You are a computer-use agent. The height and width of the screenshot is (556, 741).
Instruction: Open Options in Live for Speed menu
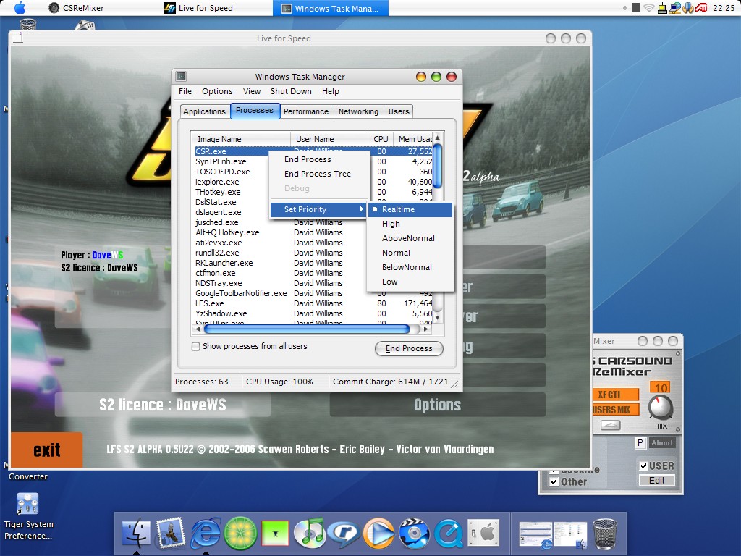[x=438, y=405]
